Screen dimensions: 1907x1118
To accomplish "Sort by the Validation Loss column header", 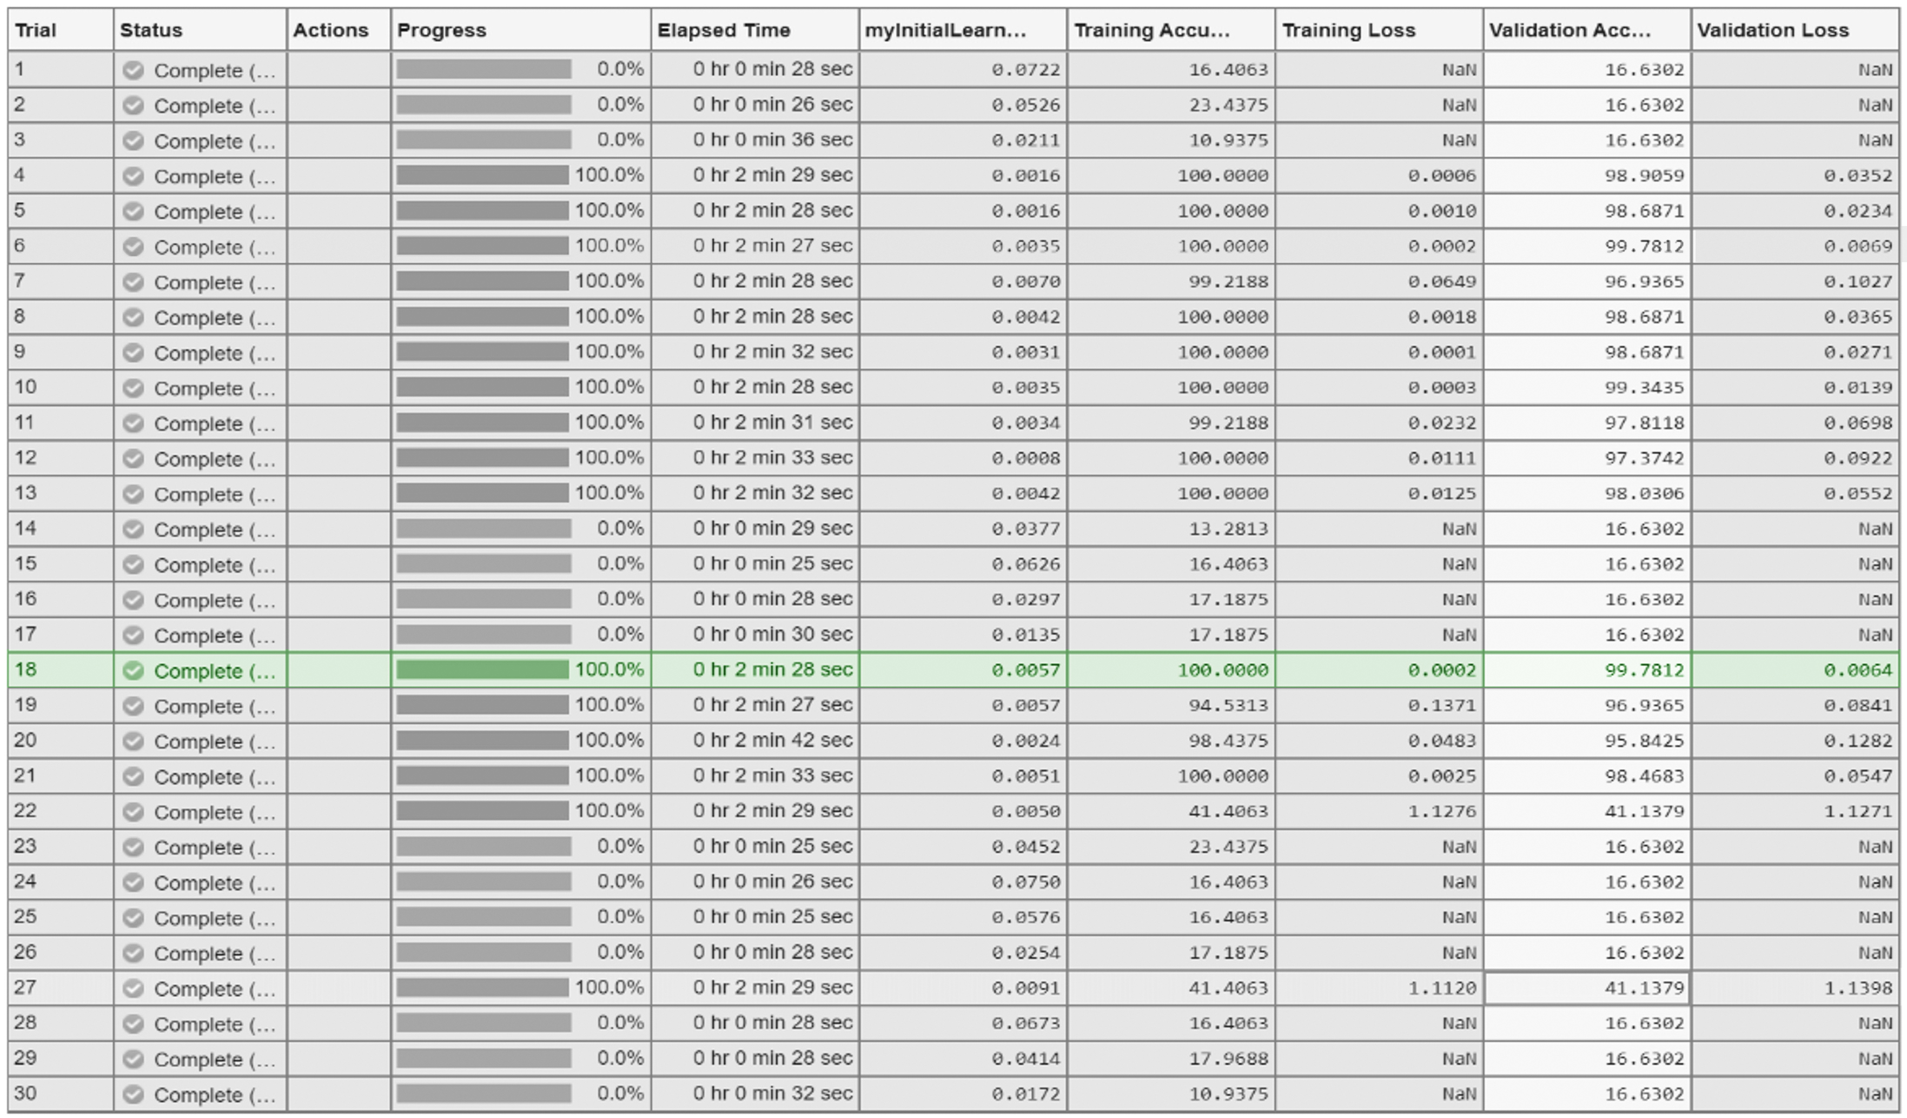I will (x=1796, y=30).
